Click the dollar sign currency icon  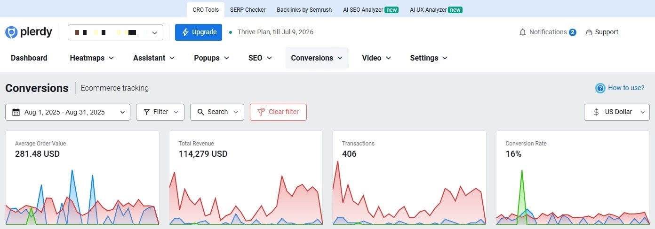[596, 112]
